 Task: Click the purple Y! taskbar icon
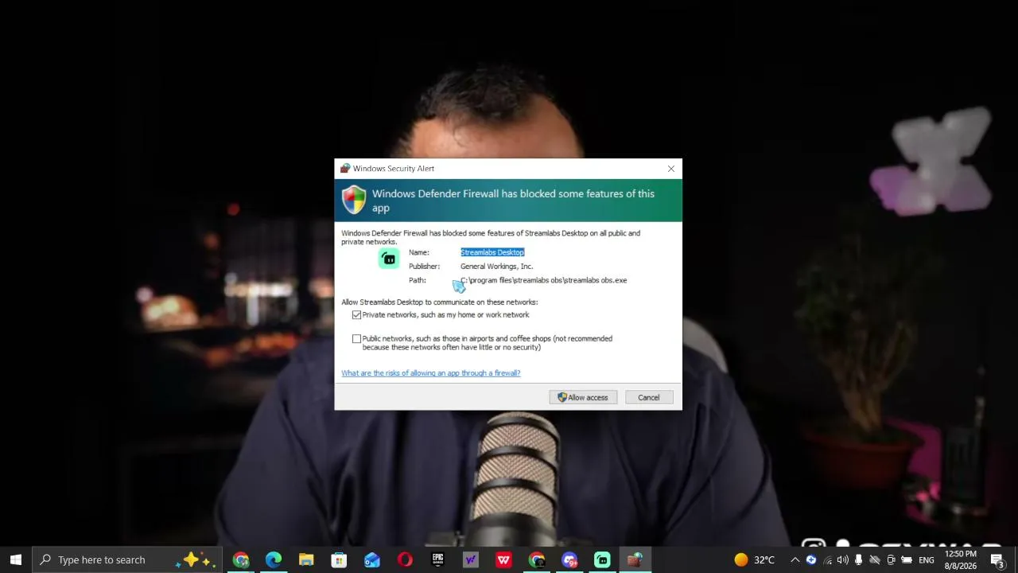click(x=471, y=560)
